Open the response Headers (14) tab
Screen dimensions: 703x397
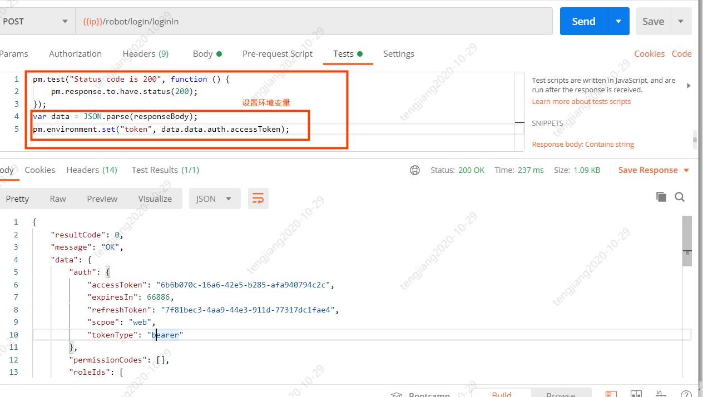[92, 170]
